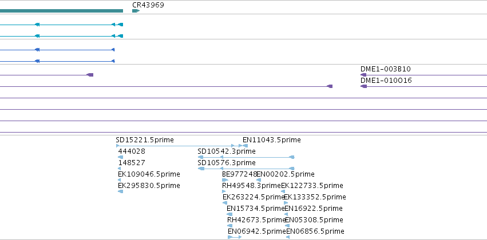Click the EK295830.5prime EST glyph
The width and height of the screenshot is (487, 240).
121,191
